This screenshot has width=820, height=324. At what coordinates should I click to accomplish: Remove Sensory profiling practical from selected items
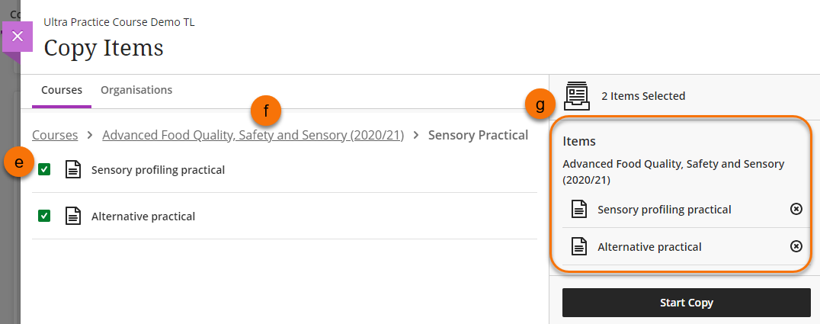[796, 209]
